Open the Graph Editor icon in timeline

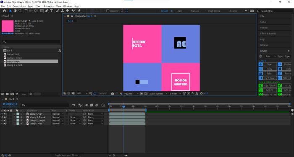103,105
